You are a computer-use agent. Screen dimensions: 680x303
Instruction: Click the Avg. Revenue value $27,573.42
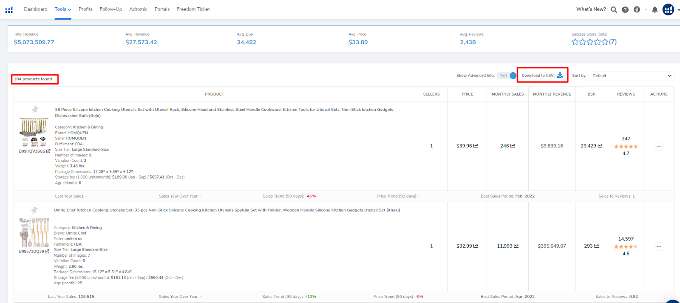tap(141, 42)
